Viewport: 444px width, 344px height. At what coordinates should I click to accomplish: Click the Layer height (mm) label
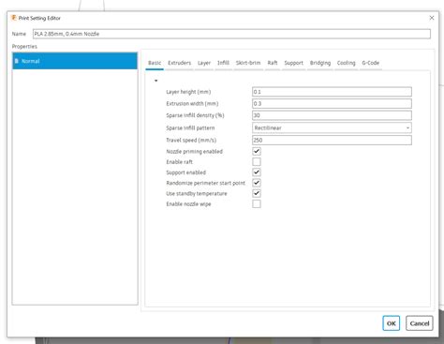(188, 92)
